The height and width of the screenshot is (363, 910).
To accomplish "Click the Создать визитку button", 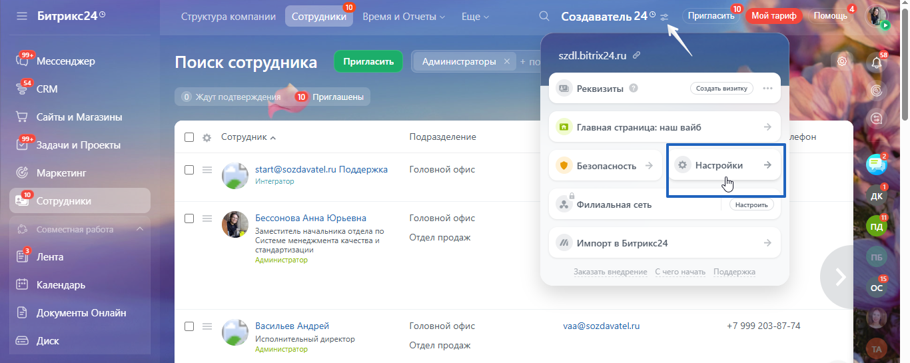I will pyautogui.click(x=721, y=88).
